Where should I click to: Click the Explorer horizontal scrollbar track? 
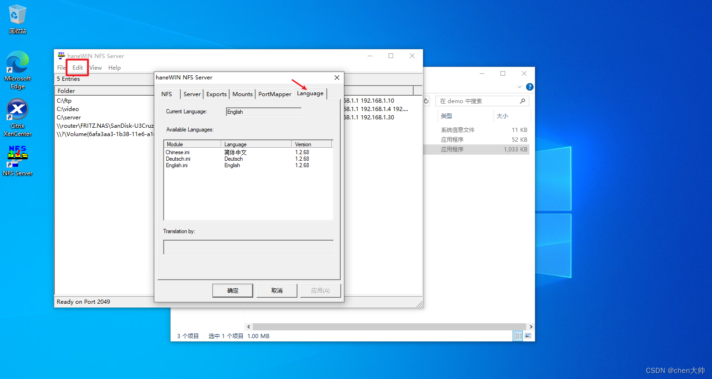[x=389, y=327]
